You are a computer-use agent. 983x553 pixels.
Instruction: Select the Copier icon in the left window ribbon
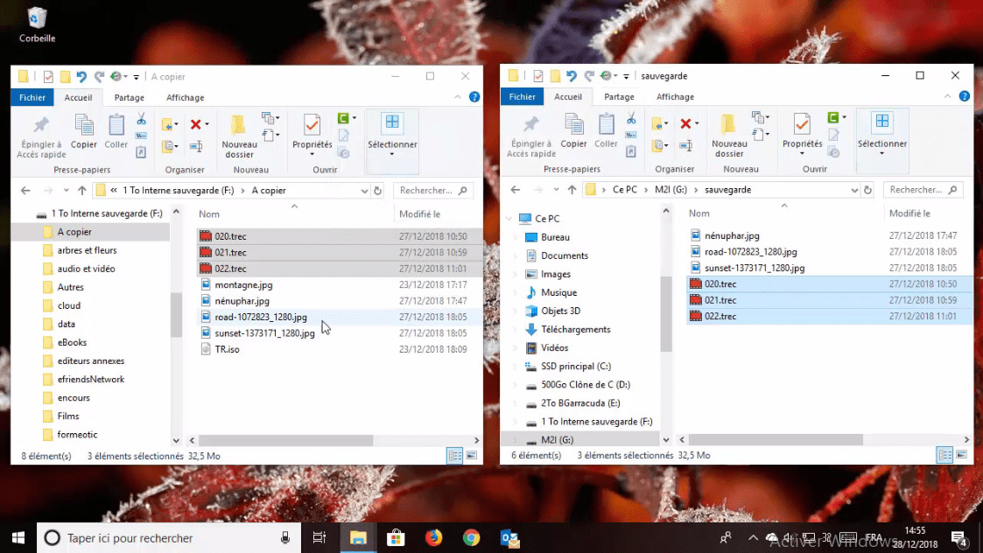coord(84,125)
